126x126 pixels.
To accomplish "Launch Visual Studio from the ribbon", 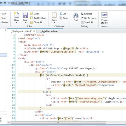I will [x=104, y=18].
